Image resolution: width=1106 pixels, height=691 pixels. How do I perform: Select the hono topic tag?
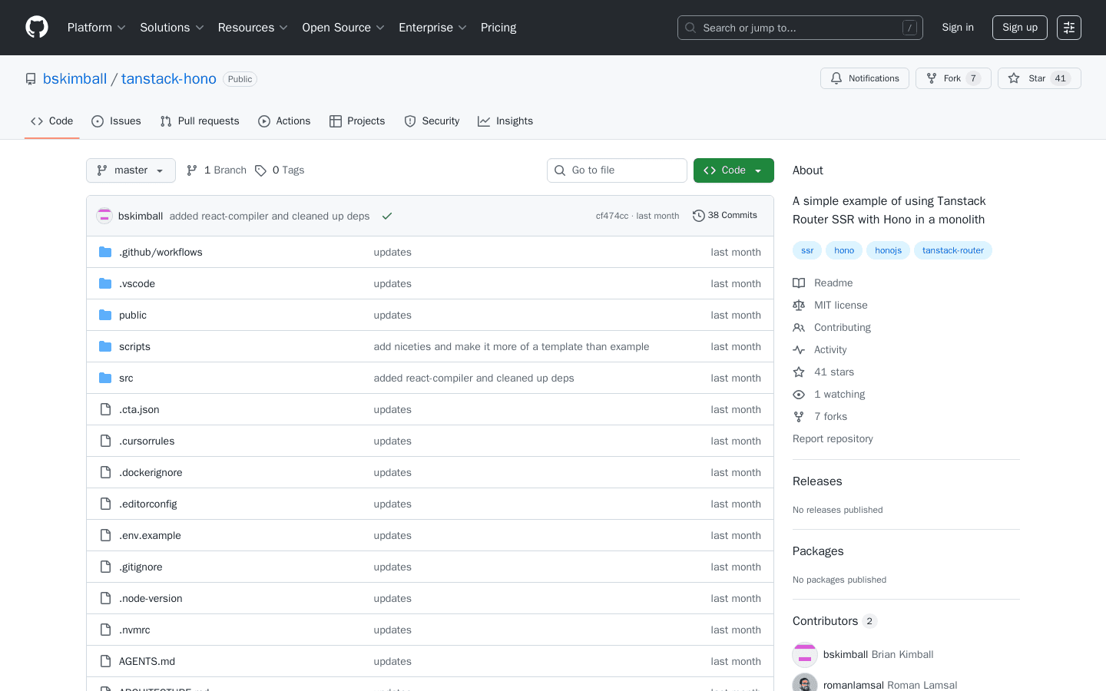(x=844, y=250)
